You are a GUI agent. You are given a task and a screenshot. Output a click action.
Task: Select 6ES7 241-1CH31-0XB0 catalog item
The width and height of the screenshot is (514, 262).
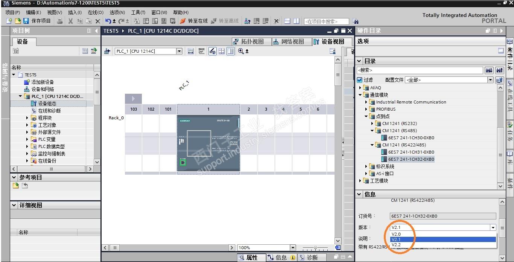click(x=408, y=152)
